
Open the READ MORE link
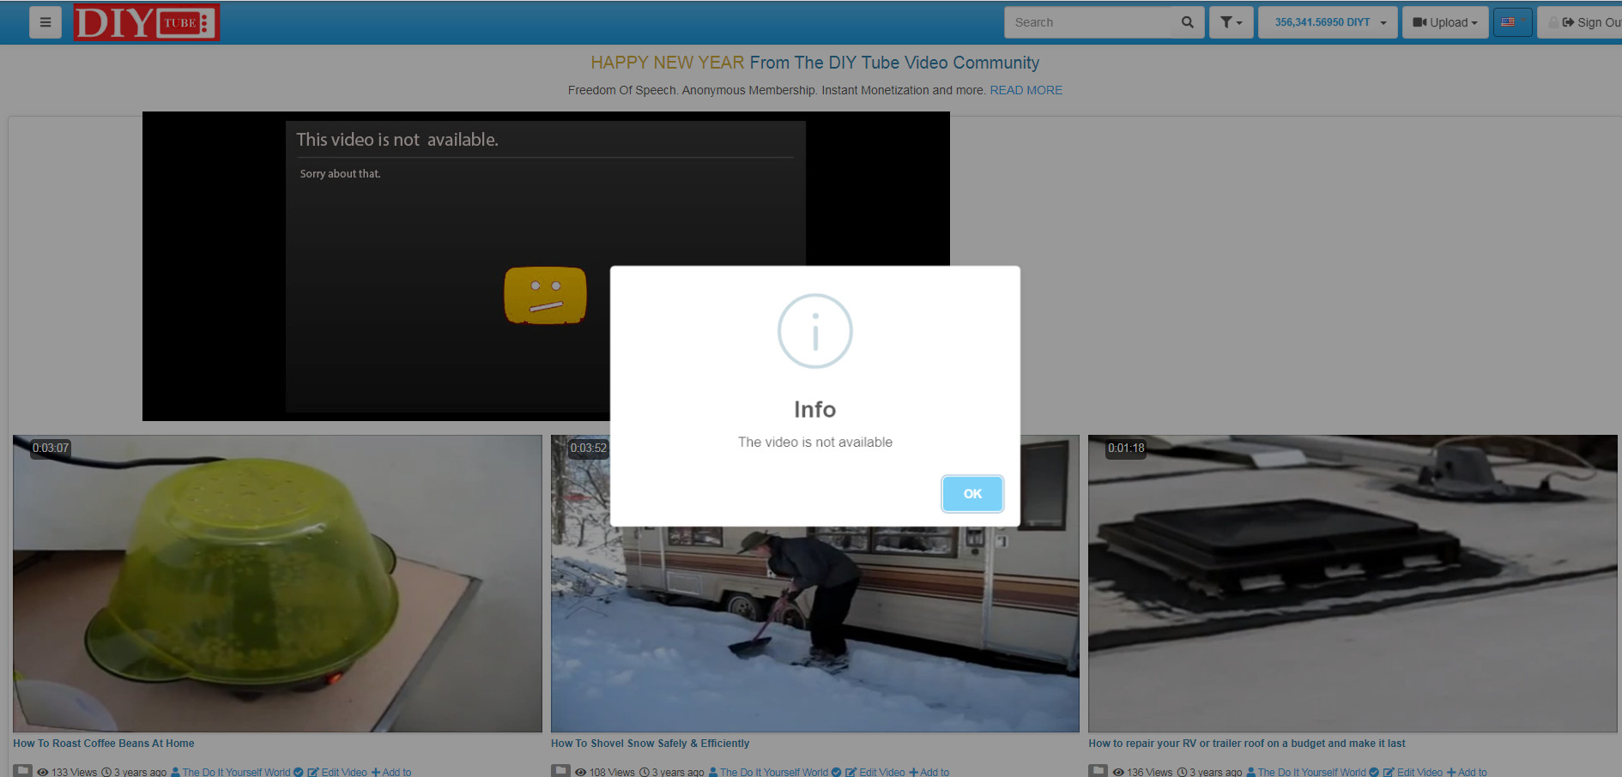1026,90
